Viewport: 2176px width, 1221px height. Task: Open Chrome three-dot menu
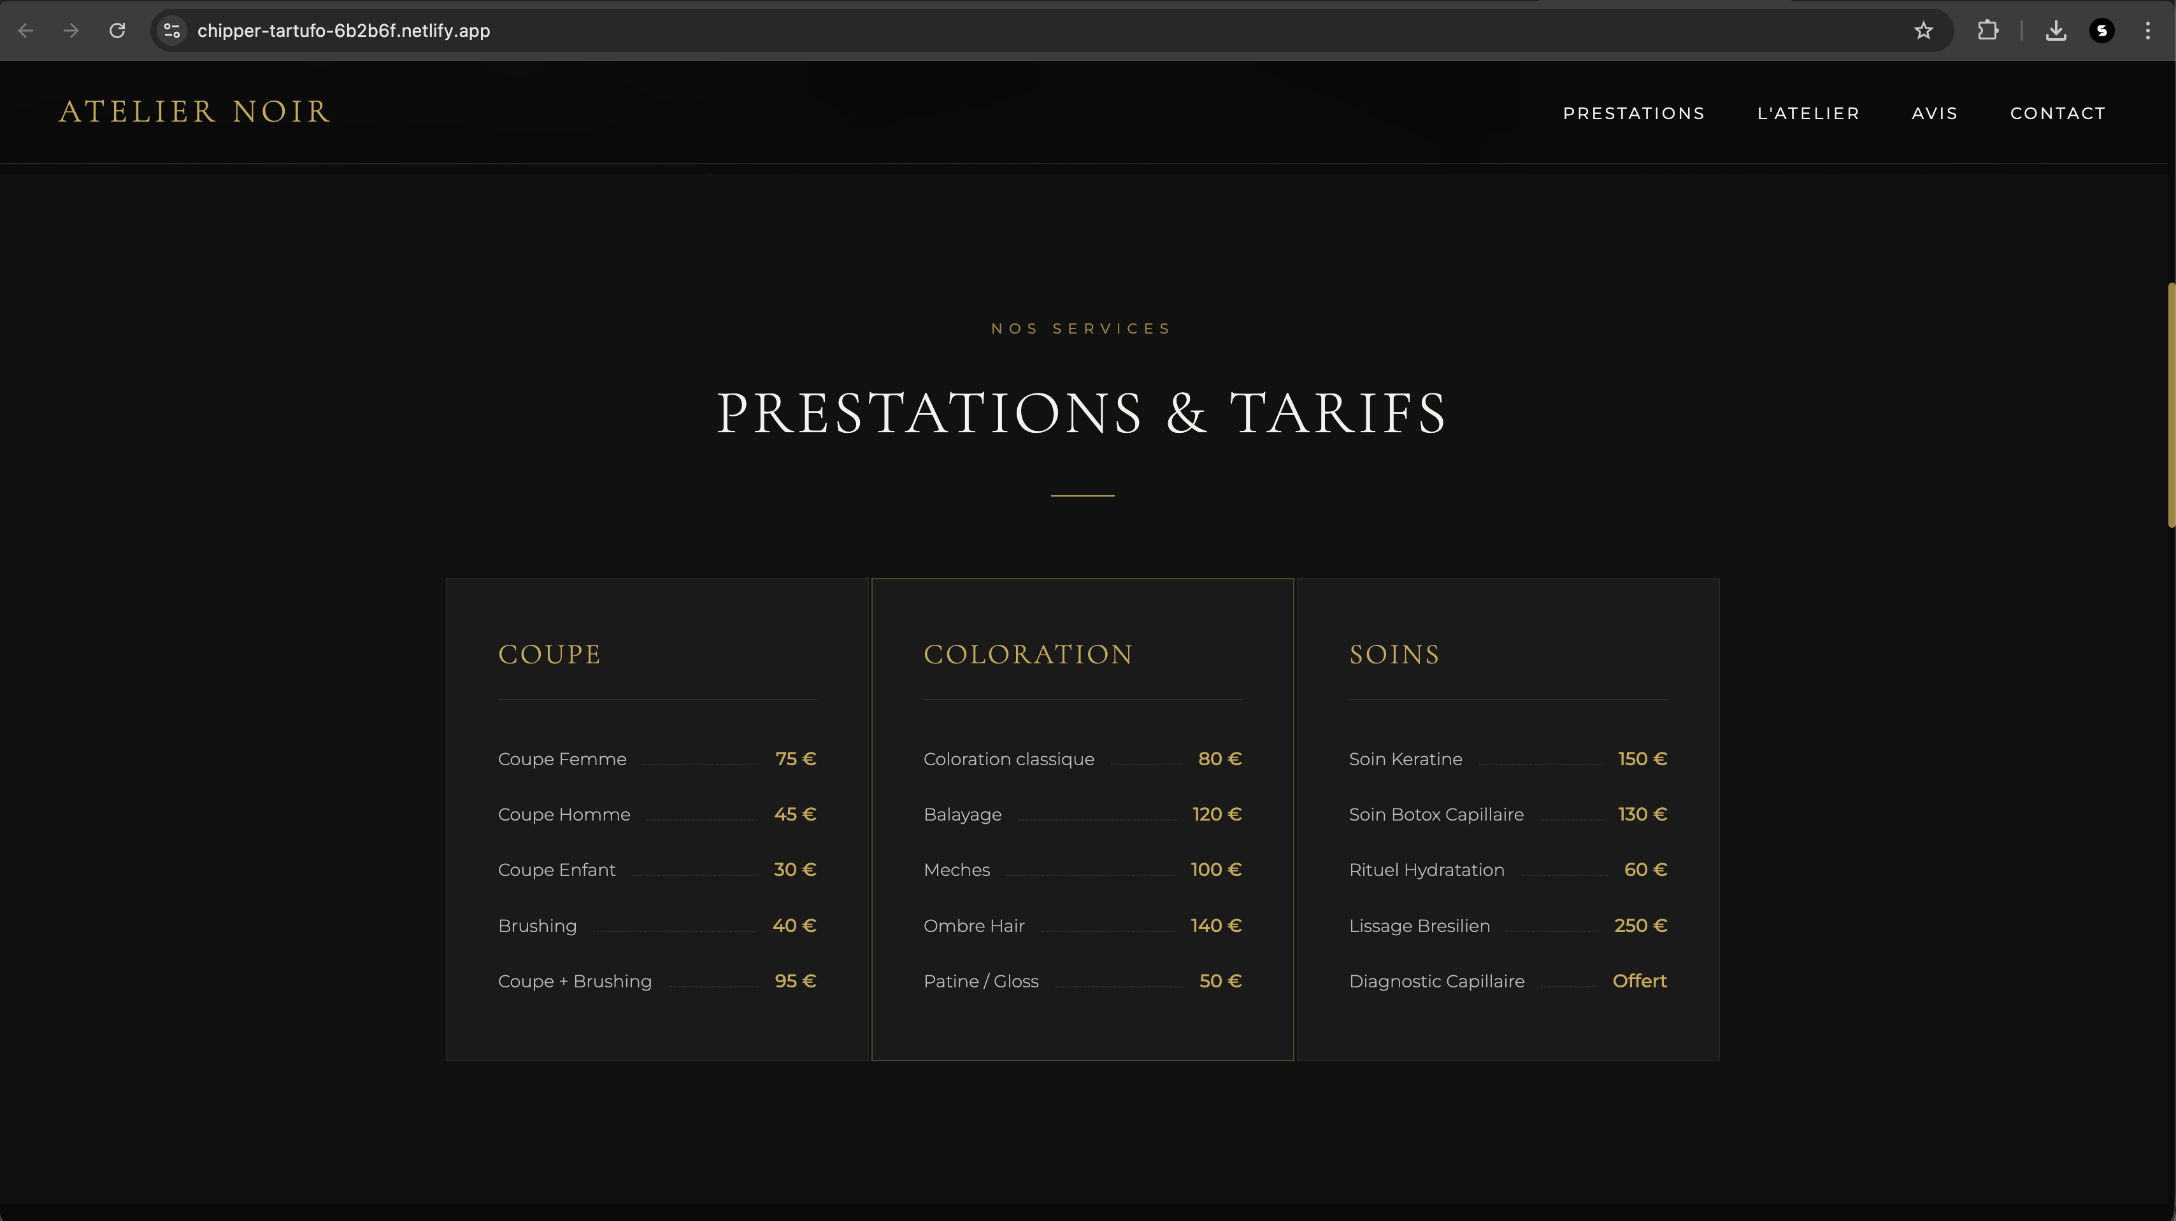tap(2147, 31)
